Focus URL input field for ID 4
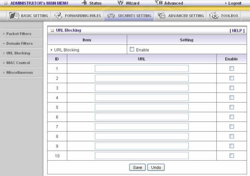 tap(142, 98)
